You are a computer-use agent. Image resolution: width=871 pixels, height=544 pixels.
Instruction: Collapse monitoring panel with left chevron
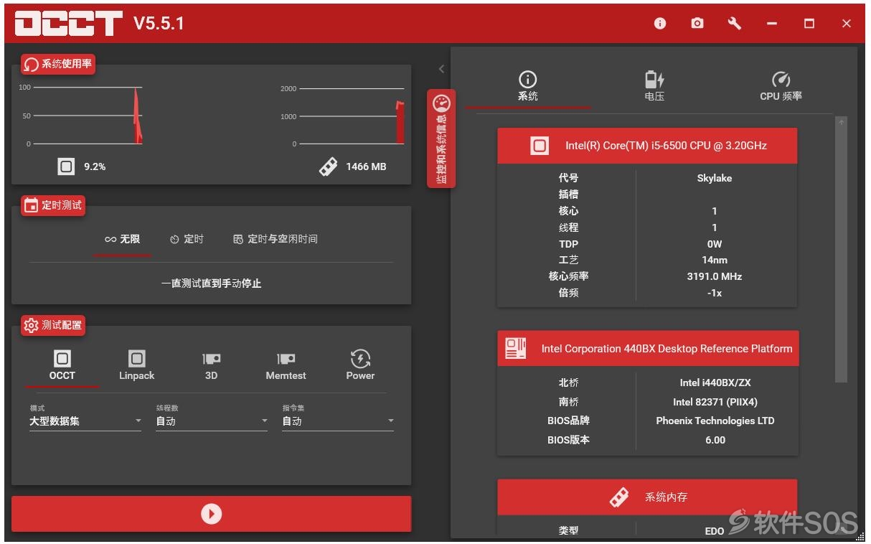click(x=441, y=69)
